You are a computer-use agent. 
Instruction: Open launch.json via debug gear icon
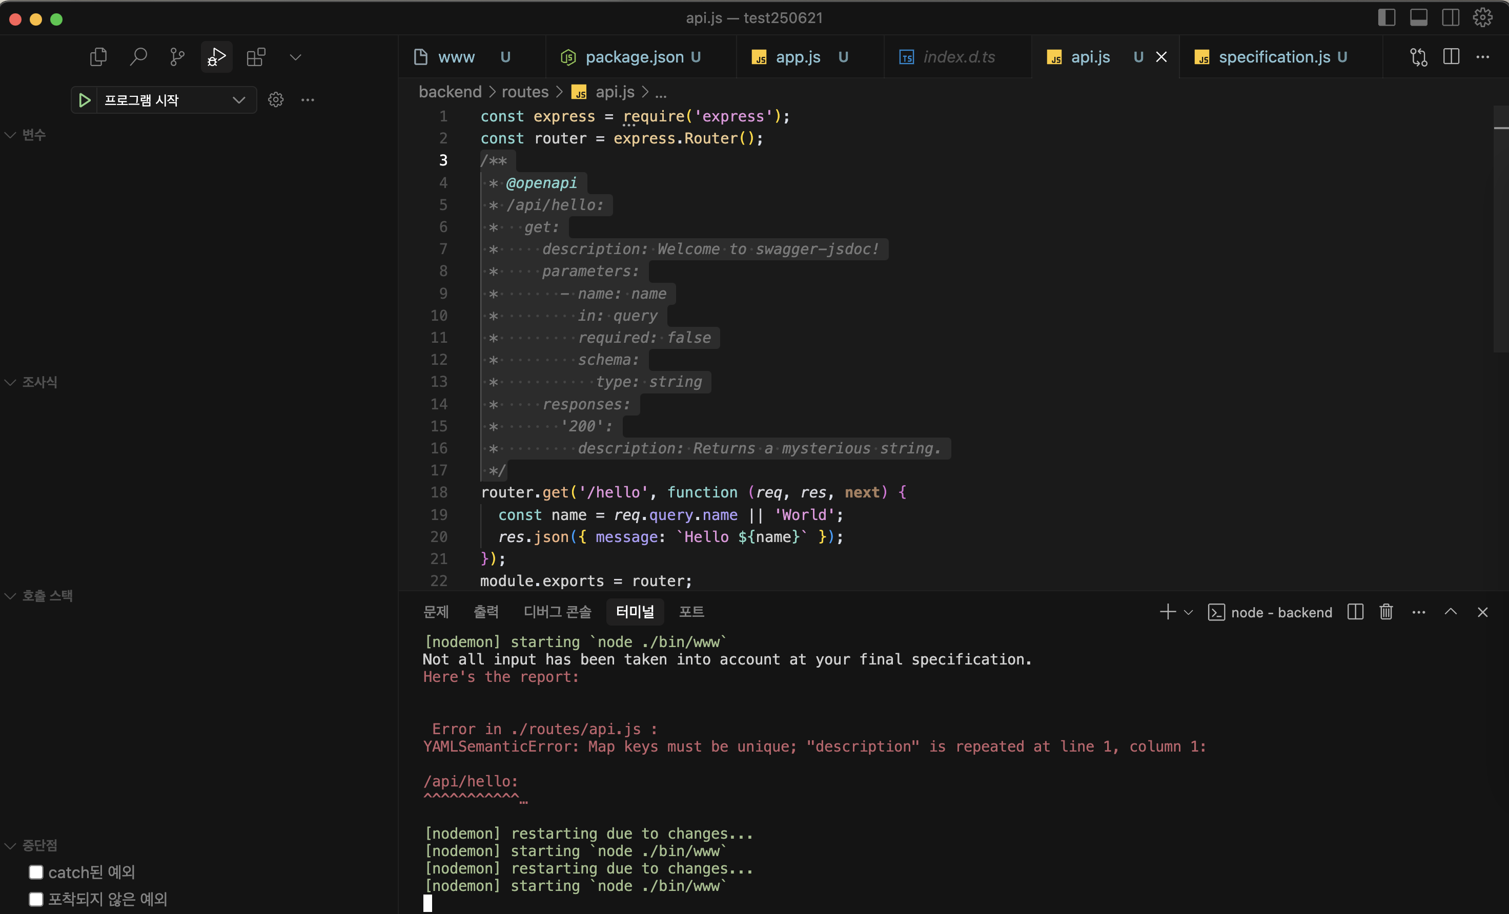[x=276, y=100]
